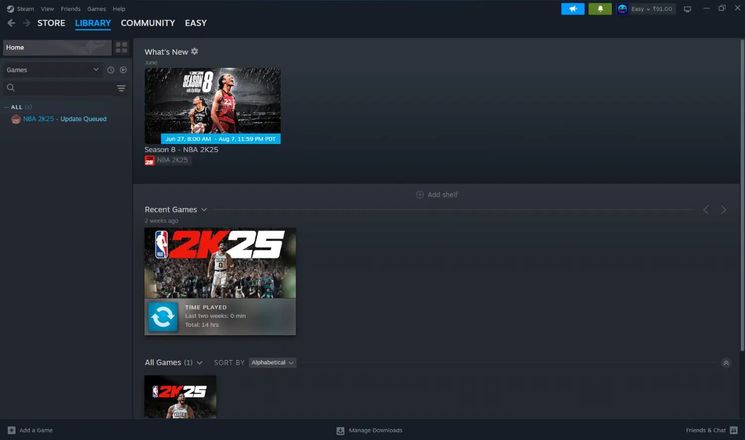The height and width of the screenshot is (440, 745).
Task: Go forward with the right arrow
Action: 26,23
